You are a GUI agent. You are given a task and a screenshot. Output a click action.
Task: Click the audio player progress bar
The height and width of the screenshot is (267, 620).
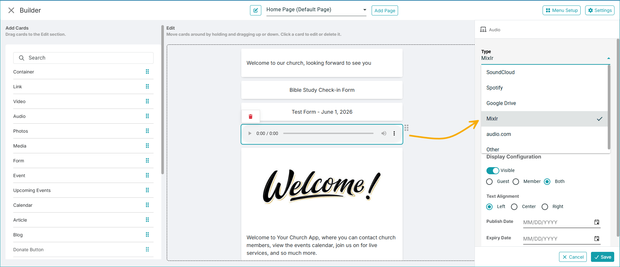[x=328, y=133]
